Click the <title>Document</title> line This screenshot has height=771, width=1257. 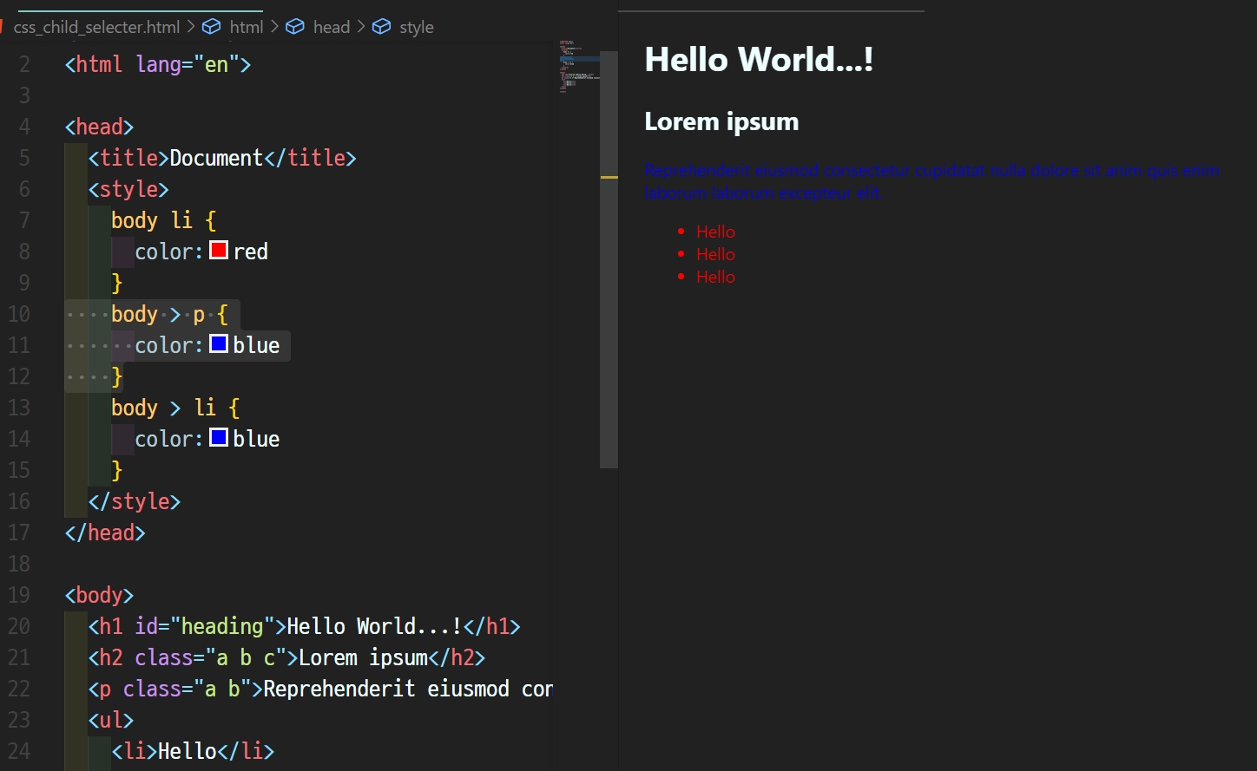click(222, 158)
